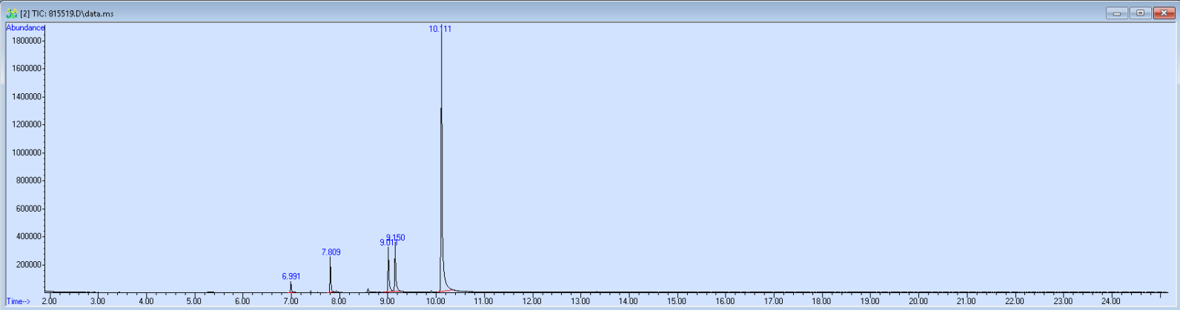Click the 17.00 tick on time axis
This screenshot has height=310, width=1180.
[773, 301]
